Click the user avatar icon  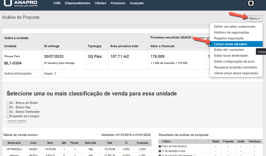click(x=251, y=3)
